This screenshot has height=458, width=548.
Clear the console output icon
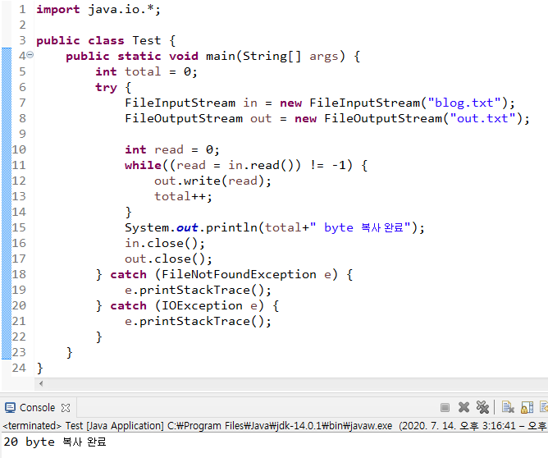coord(508,407)
